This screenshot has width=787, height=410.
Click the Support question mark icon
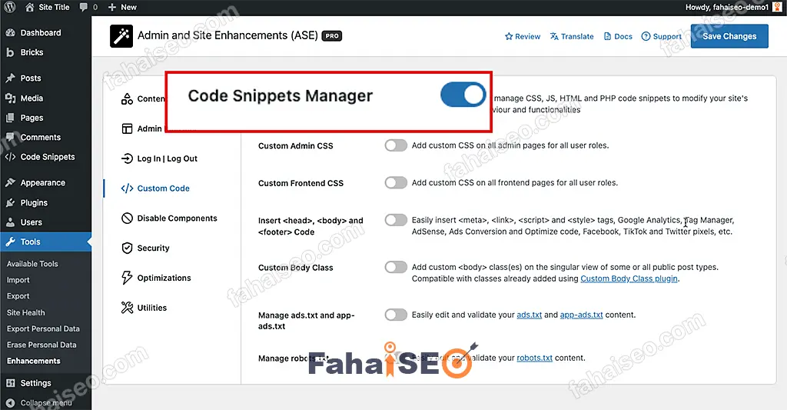646,36
